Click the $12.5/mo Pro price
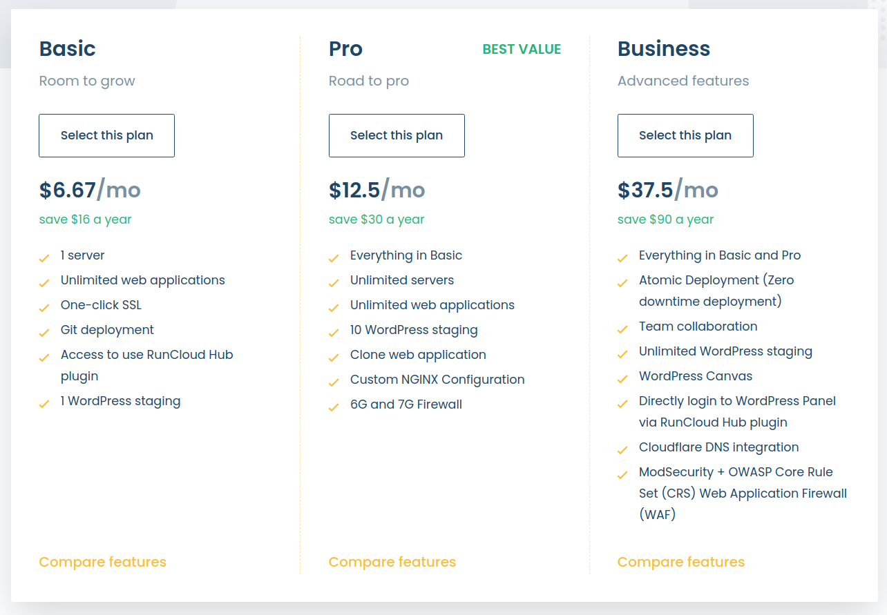 (x=376, y=190)
